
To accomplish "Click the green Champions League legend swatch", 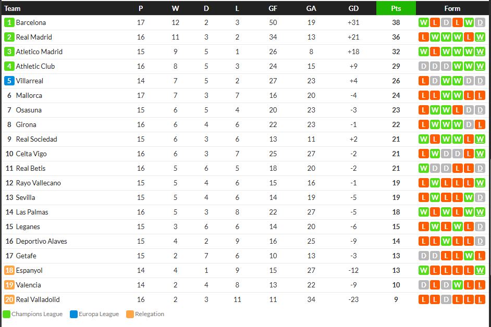I will coord(6,314).
